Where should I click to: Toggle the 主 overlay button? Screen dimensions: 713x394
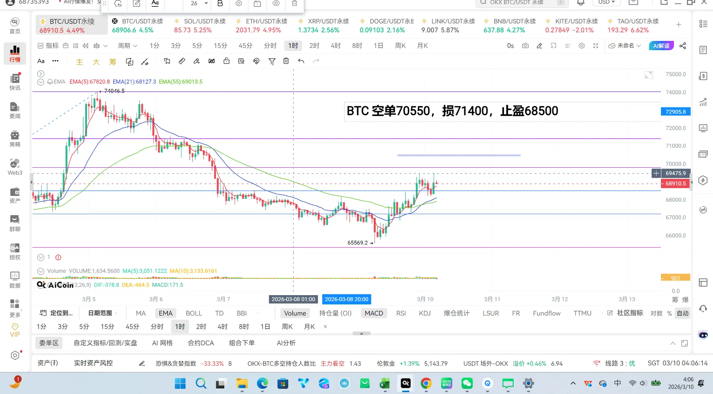80,62
